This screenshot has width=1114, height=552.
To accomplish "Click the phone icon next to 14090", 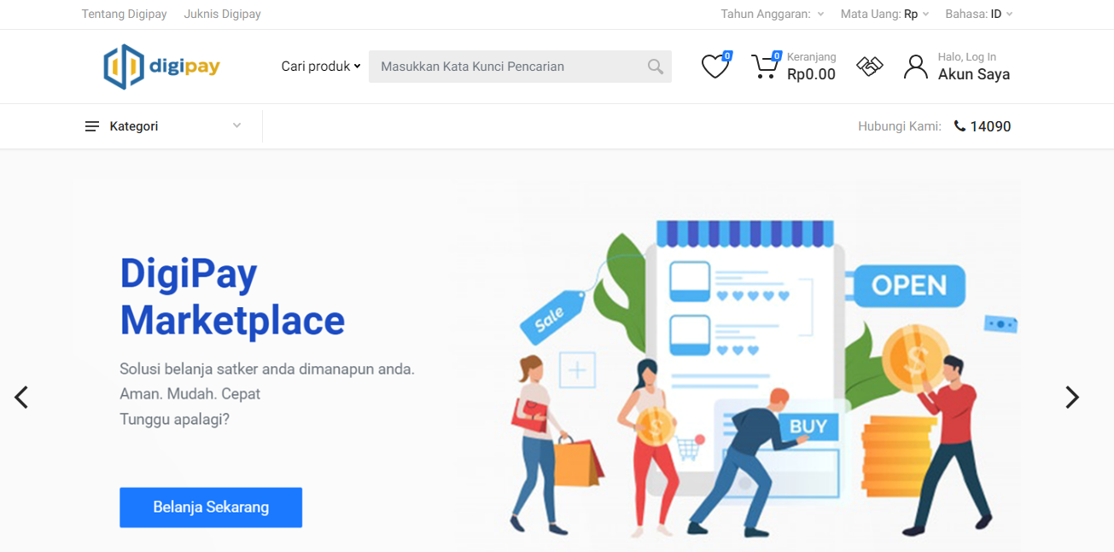I will pos(959,126).
